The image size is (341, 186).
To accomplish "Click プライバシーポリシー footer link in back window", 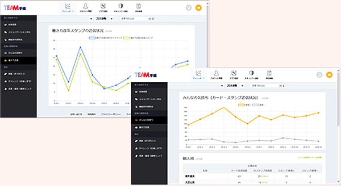I will tap(111, 114).
